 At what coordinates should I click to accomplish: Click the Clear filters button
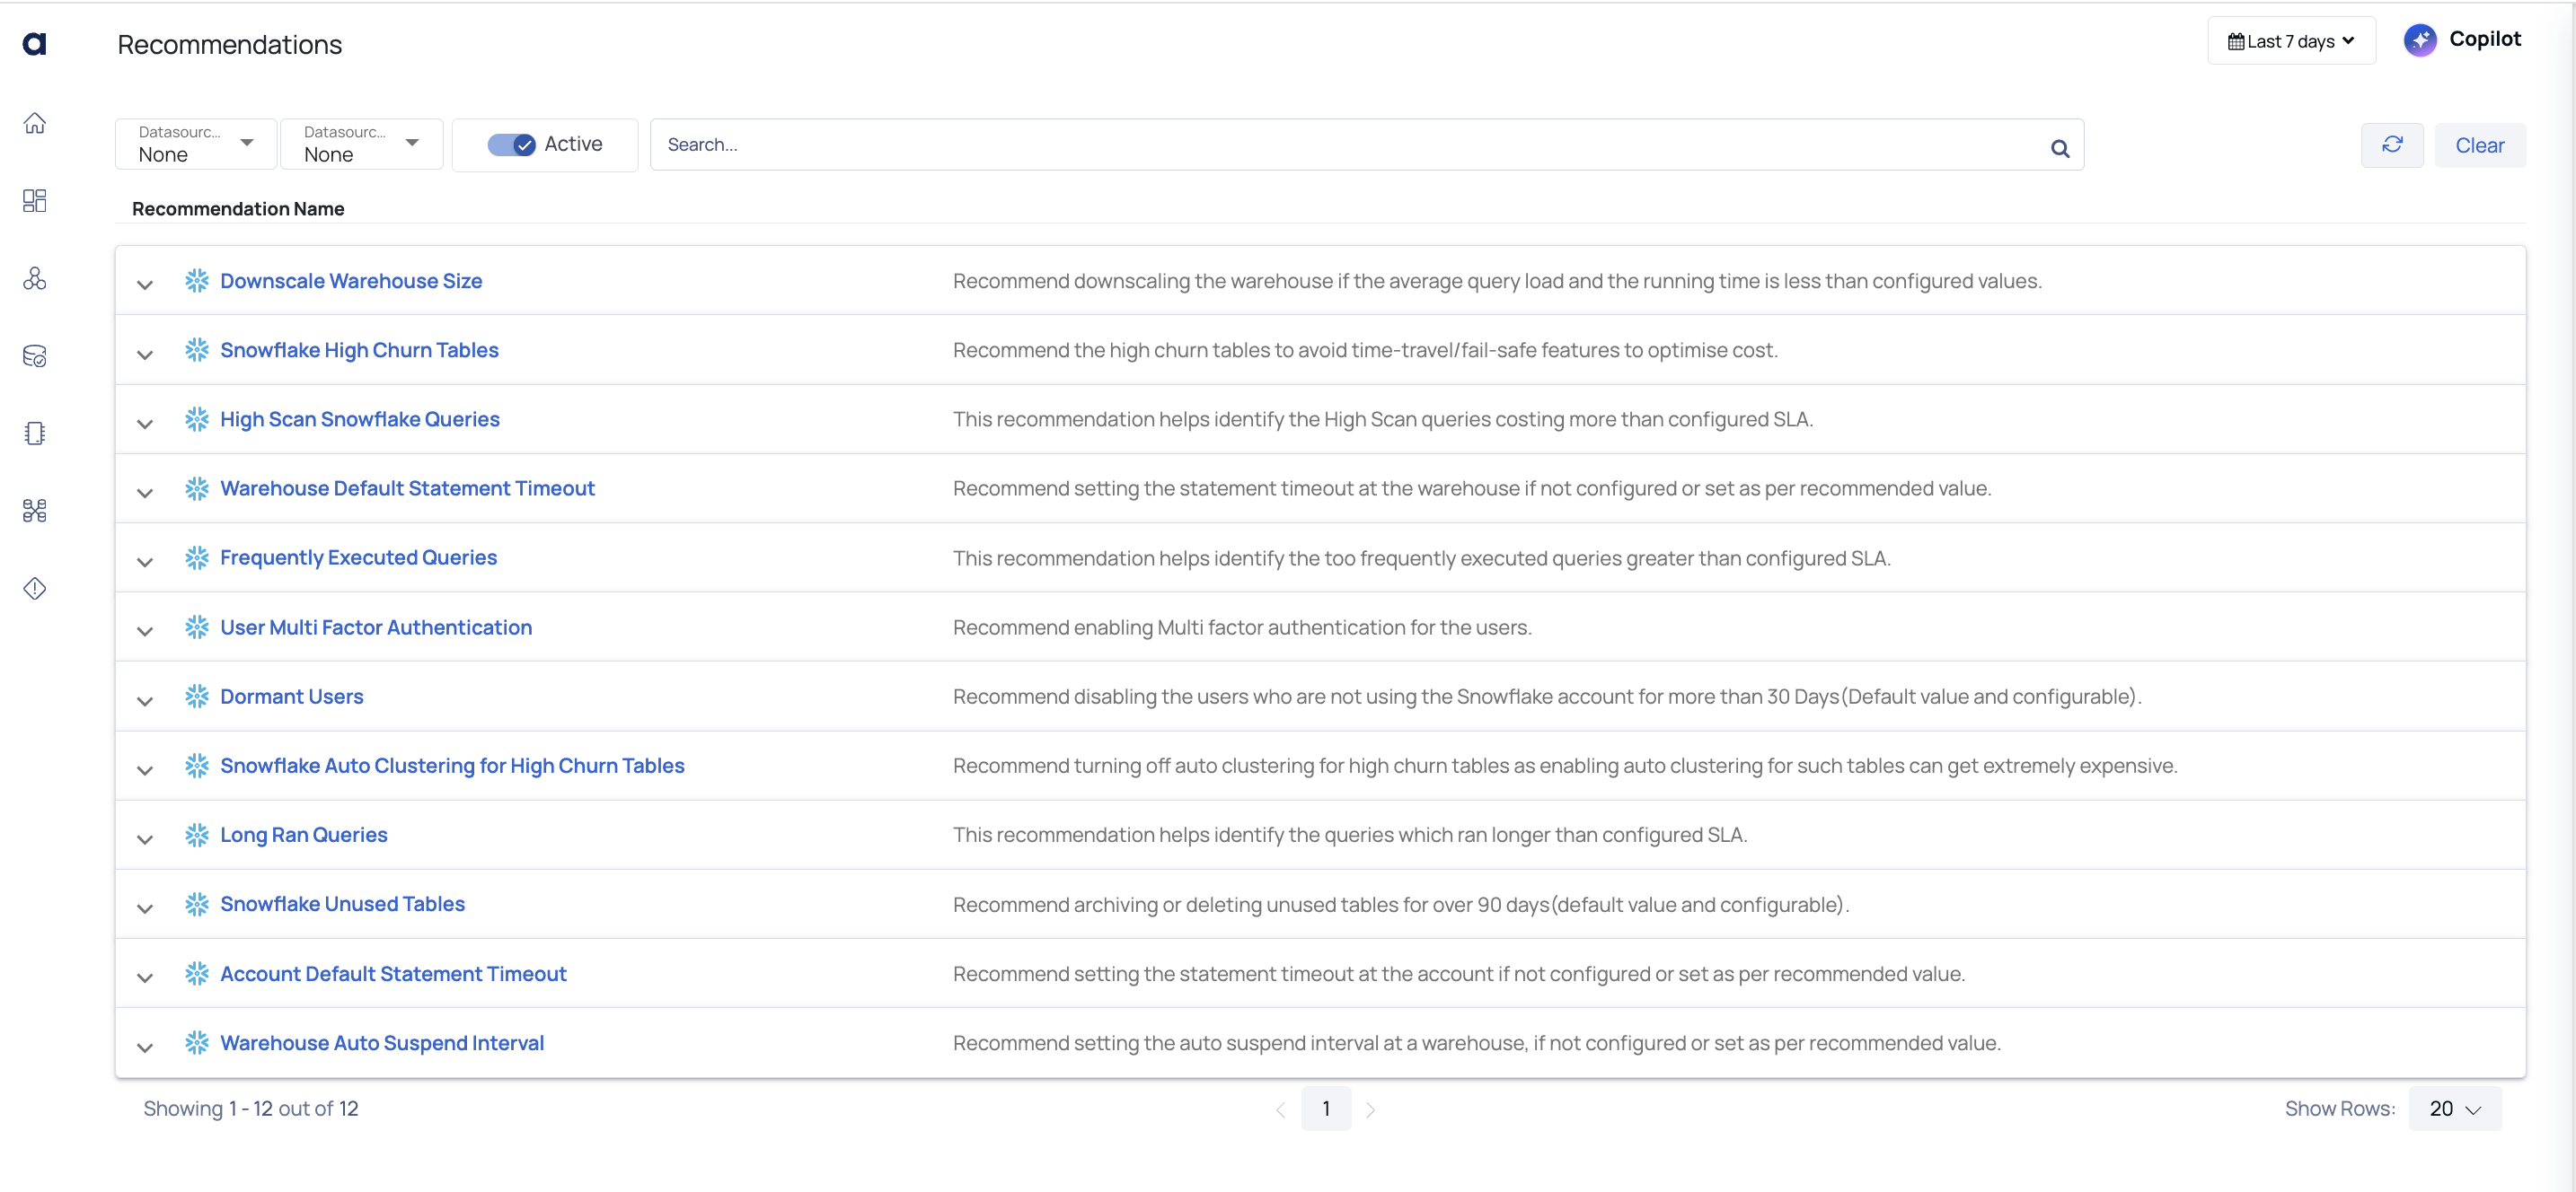click(2479, 145)
